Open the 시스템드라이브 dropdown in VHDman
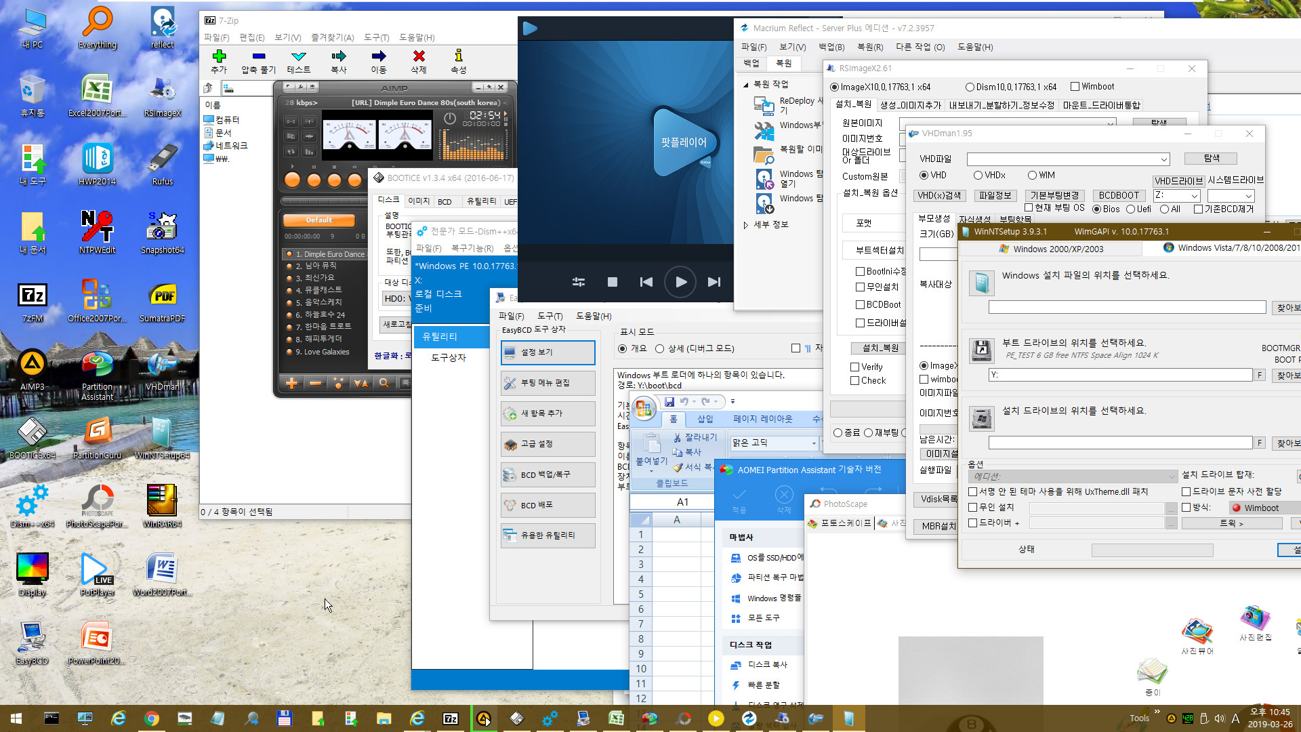 (x=1248, y=197)
